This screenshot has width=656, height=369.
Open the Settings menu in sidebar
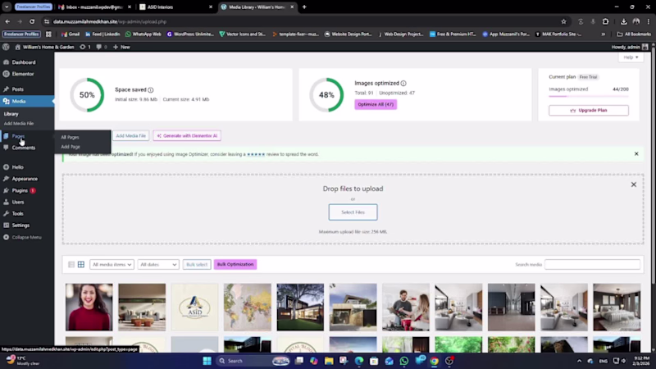click(20, 225)
